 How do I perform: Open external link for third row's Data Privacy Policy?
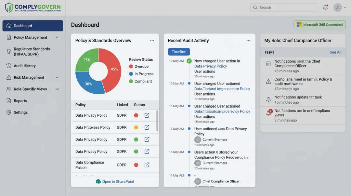pos(147,139)
